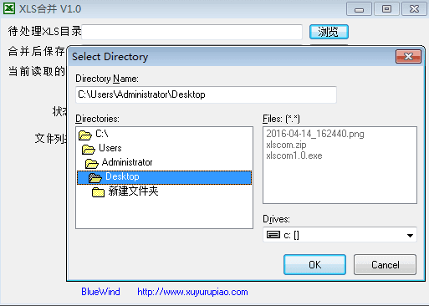Screen dimensions: 429x306
Task: Select 新建文件夹 in the directory tree
Action: 133,191
